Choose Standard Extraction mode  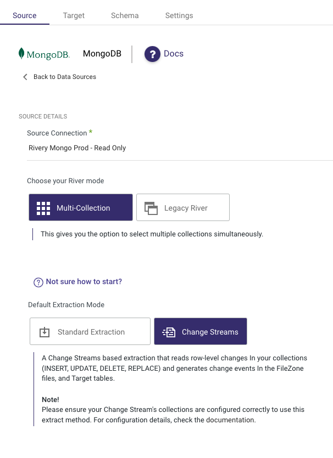click(x=90, y=331)
